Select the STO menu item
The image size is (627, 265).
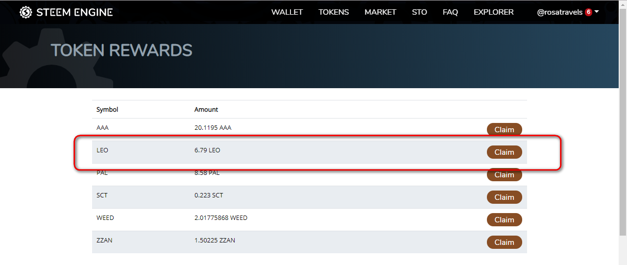click(x=419, y=12)
